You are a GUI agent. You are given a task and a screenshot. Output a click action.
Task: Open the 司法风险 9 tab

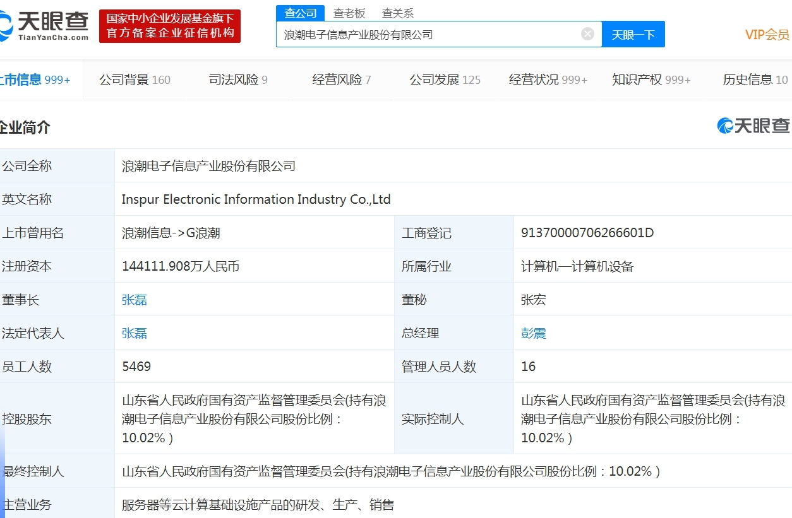coord(238,79)
